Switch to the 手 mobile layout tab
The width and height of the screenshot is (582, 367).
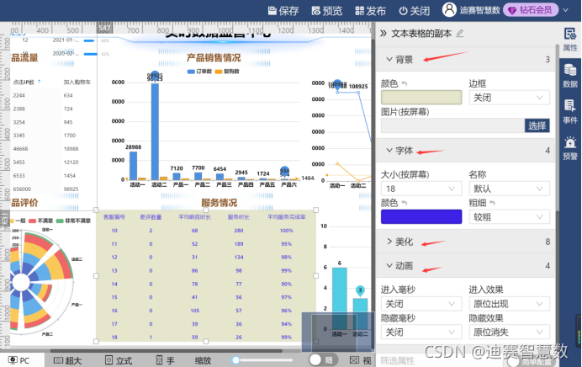pyautogui.click(x=165, y=360)
